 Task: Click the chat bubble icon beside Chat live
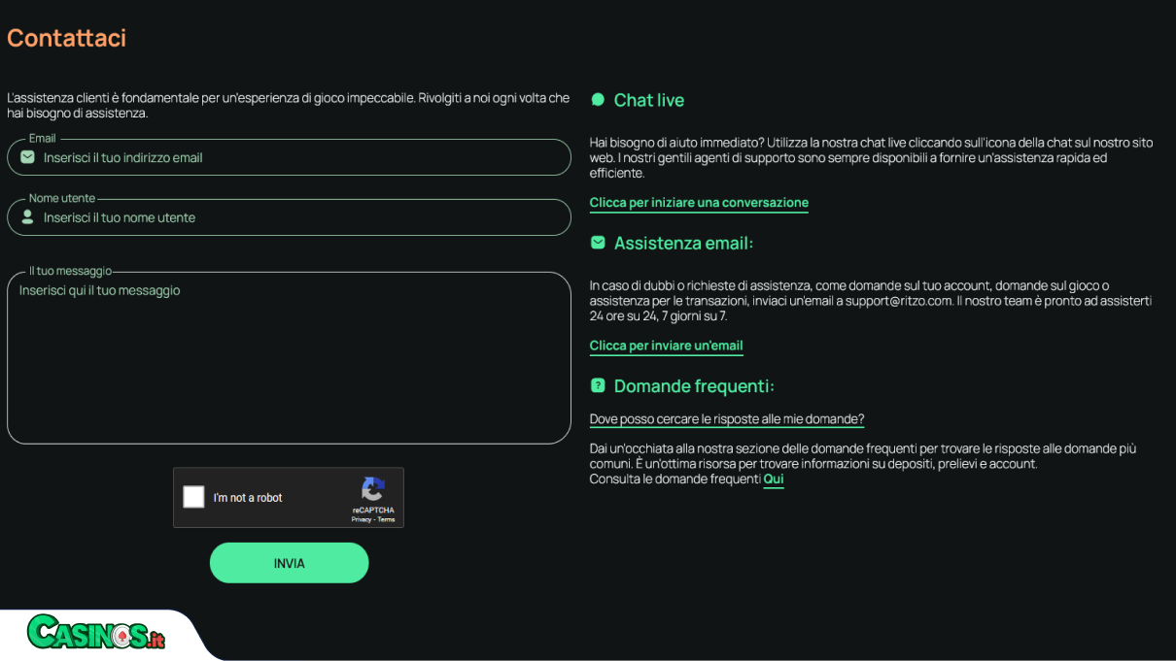coord(598,100)
